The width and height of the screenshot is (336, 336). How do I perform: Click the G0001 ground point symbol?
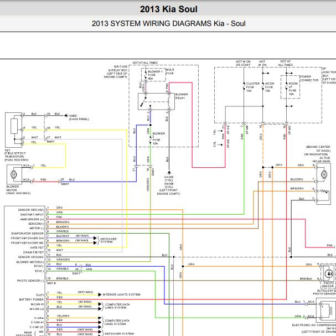(169, 173)
